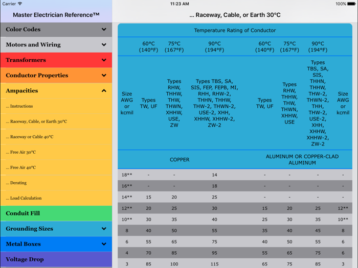Viewport: 358px width, 268px height.
Task: Open the Instructions page under Ampacities
Action: coord(19,106)
